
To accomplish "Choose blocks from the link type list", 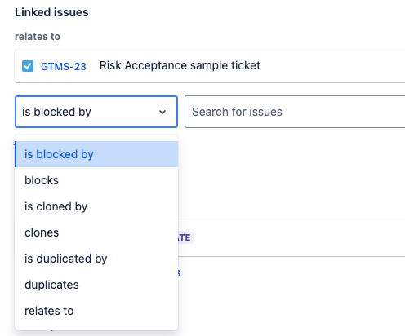I will click(96, 180).
